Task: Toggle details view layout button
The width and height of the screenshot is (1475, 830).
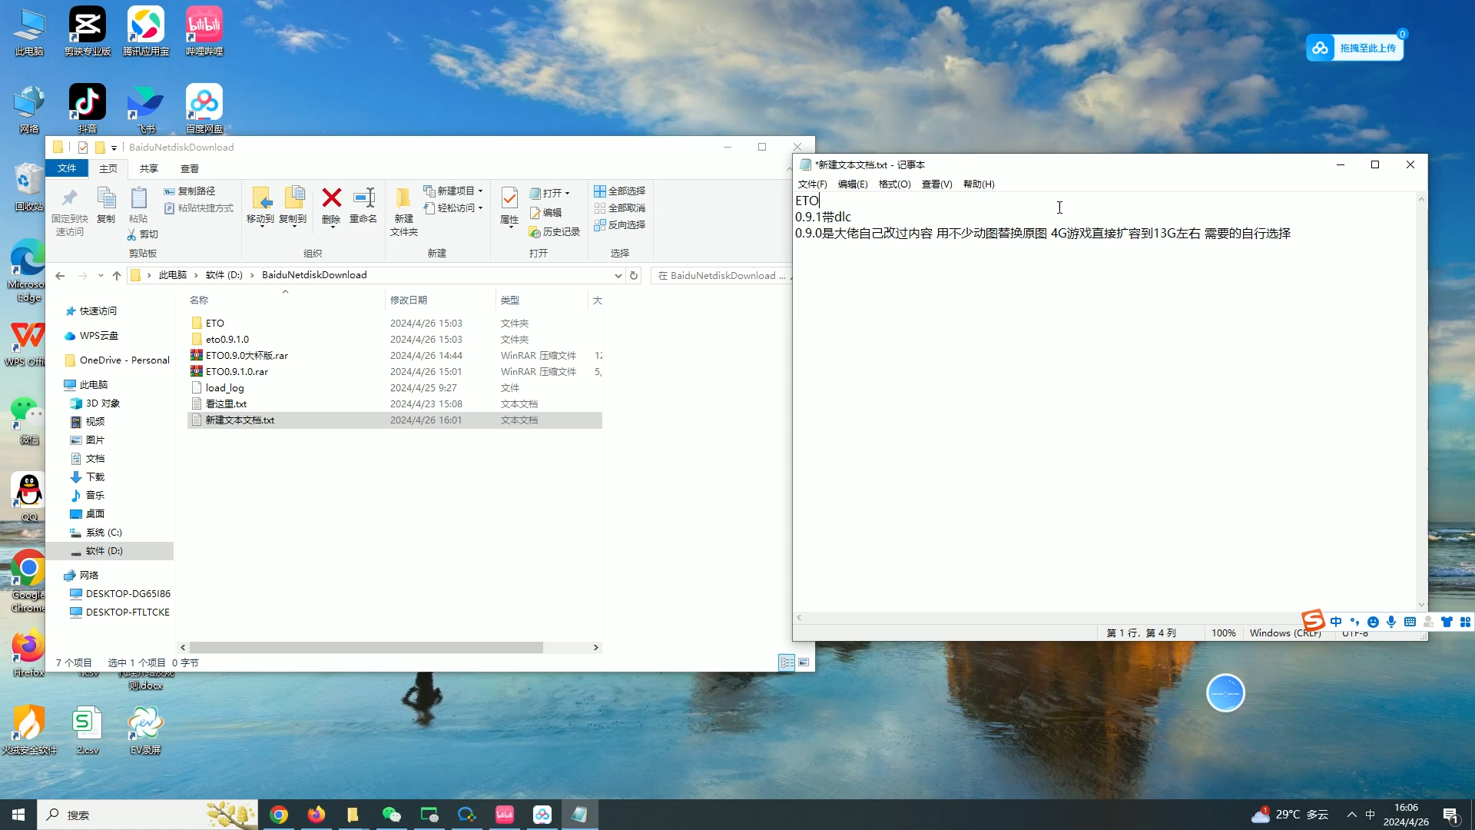Action: 787,662
